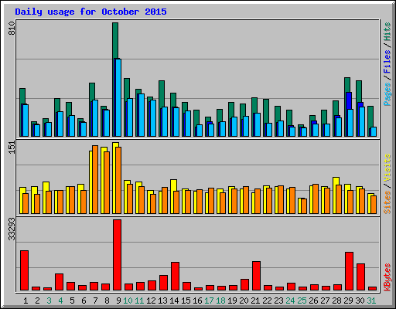
Task: Click the Hits legend label
Action: [x=387, y=32]
